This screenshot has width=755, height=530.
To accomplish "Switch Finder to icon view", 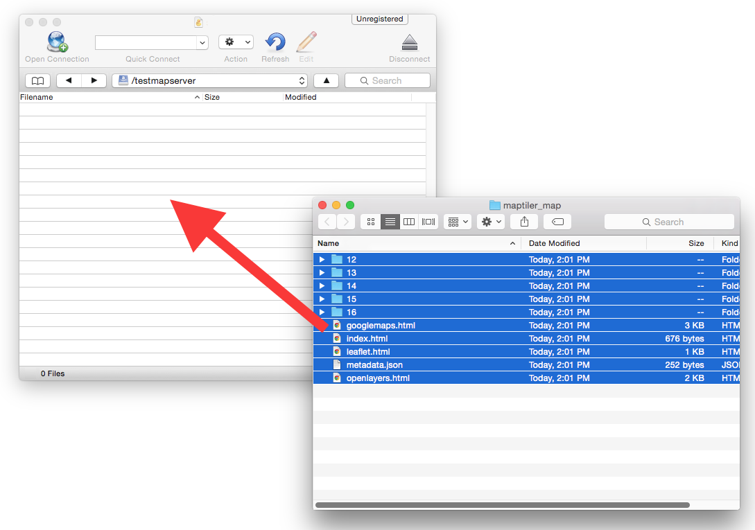I will click(x=371, y=222).
